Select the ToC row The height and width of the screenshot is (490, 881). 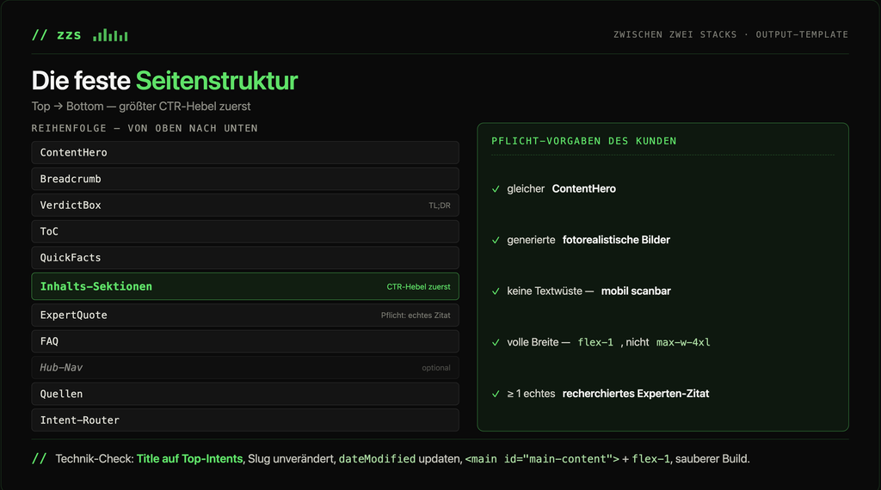245,231
